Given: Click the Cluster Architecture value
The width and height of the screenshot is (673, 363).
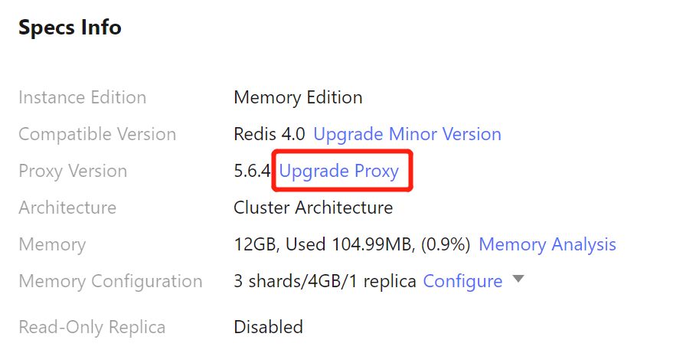Looking at the screenshot, I should [x=313, y=208].
